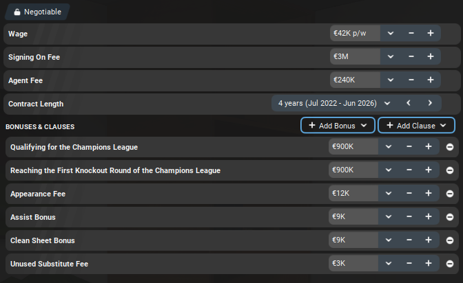Expand the Assist Bonus amount dropdown
Image resolution: width=463 pixels, height=283 pixels.
click(x=389, y=217)
